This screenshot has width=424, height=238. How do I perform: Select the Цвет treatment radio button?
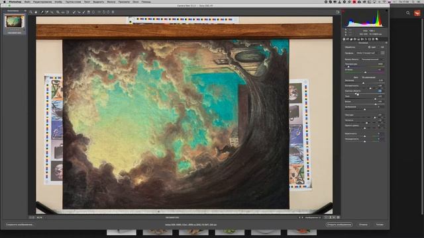coord(370,47)
